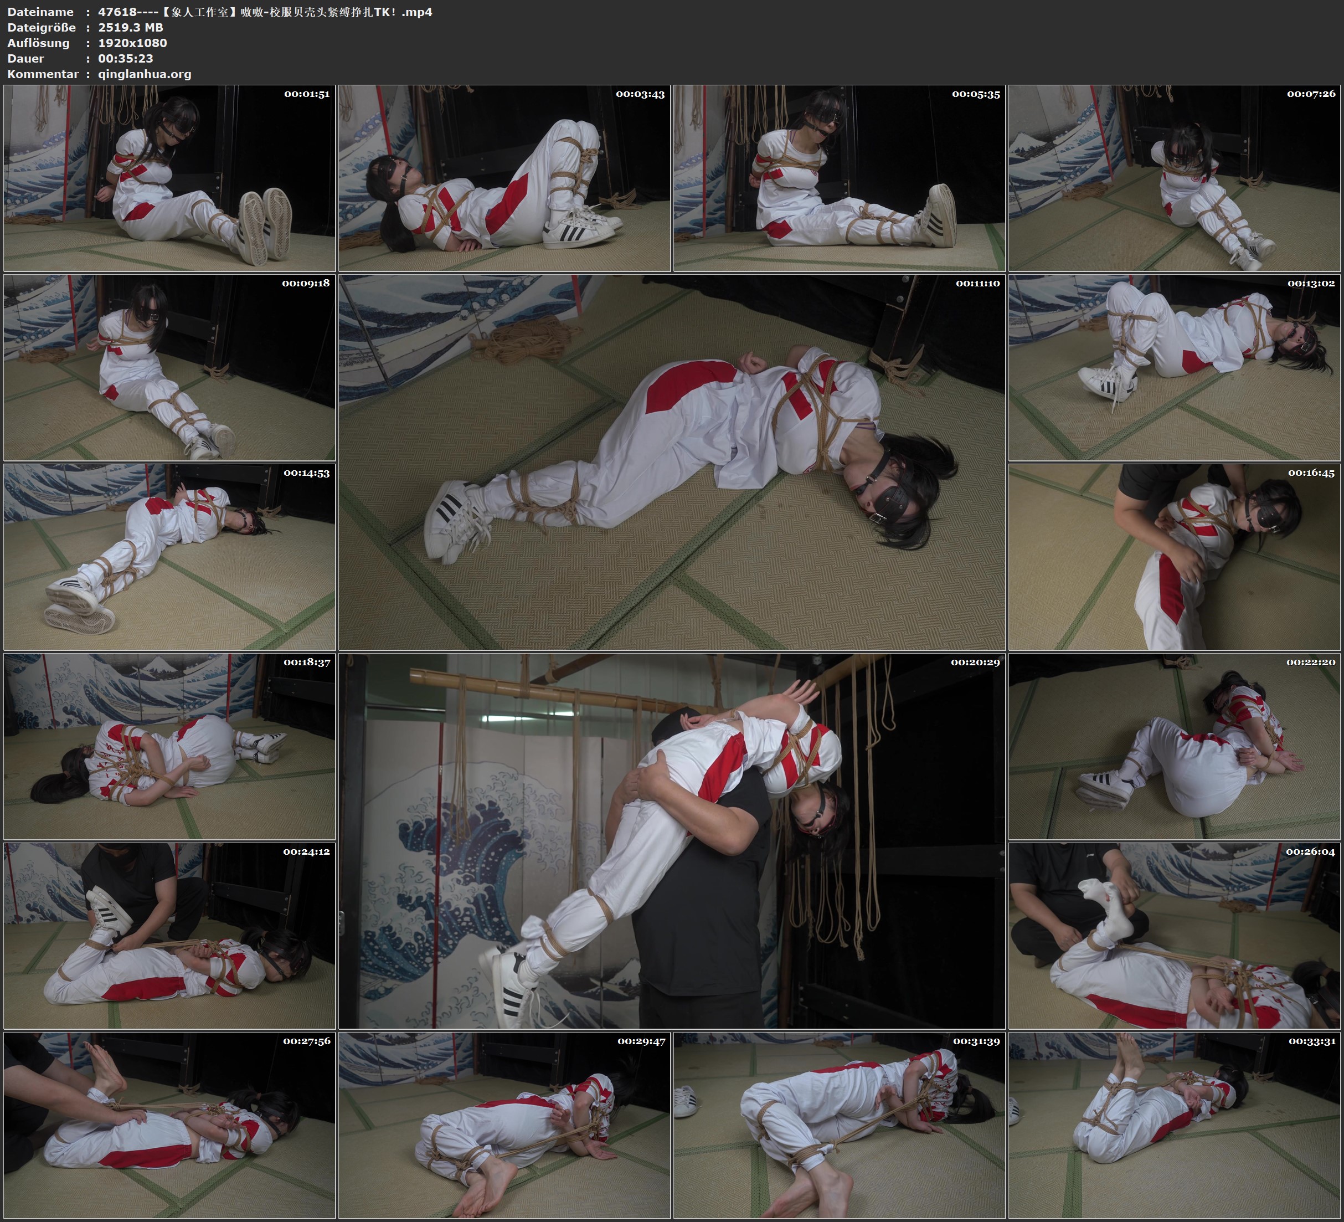Image resolution: width=1344 pixels, height=1222 pixels.
Task: Click the thumbnail at 00:24:12
Action: tap(169, 936)
